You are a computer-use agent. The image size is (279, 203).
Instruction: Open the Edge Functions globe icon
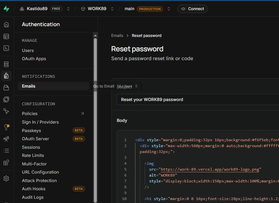click(x=6, y=99)
